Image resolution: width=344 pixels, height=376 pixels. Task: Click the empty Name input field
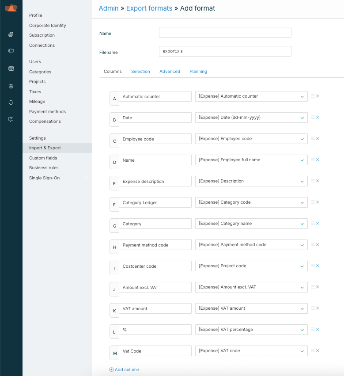click(225, 32)
